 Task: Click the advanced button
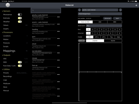click(108, 18)
